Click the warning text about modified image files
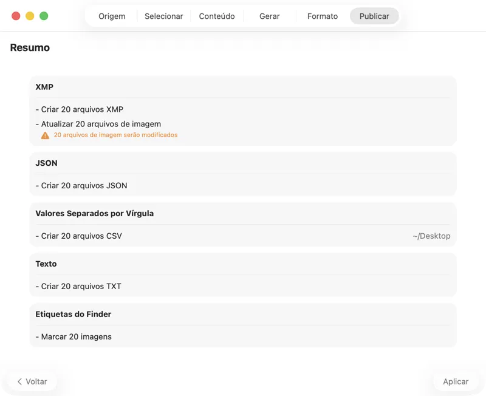The height and width of the screenshot is (396, 486). (115, 135)
